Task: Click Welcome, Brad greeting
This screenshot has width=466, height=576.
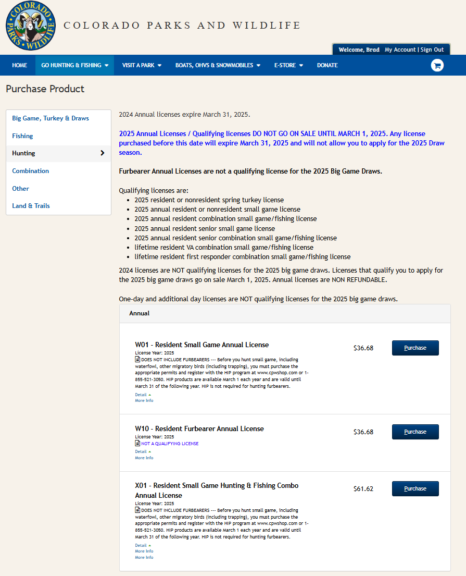Action: point(359,50)
